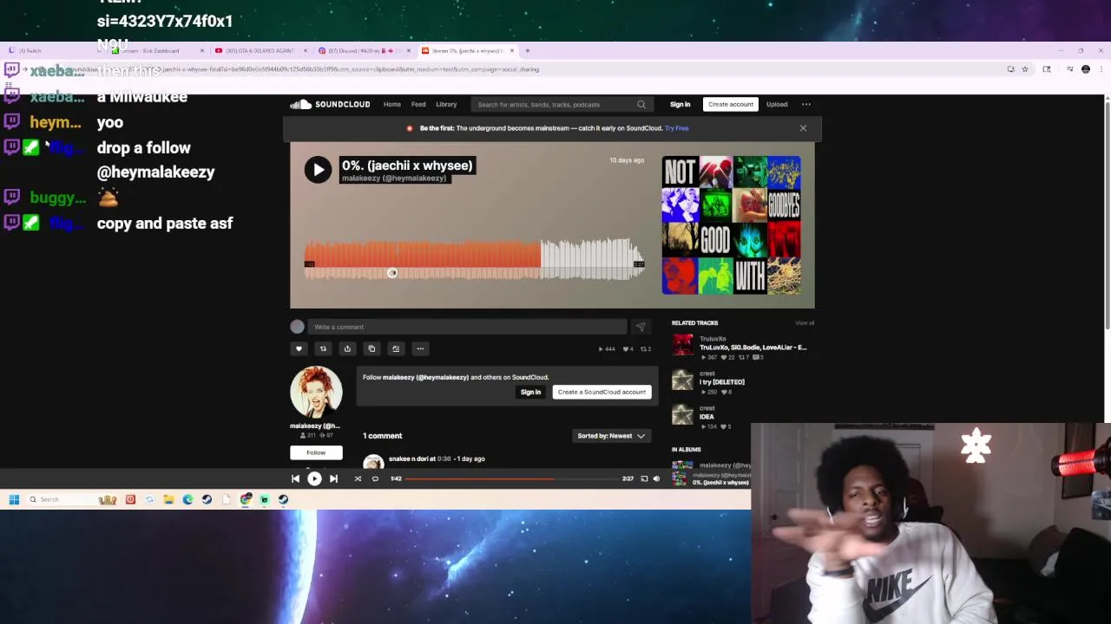Follow malakeezy with the Follow button
The image size is (1111, 624).
[316, 452]
